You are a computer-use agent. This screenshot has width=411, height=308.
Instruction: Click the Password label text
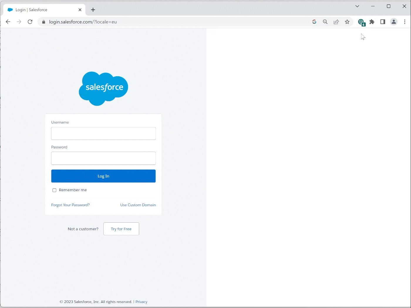pos(59,147)
